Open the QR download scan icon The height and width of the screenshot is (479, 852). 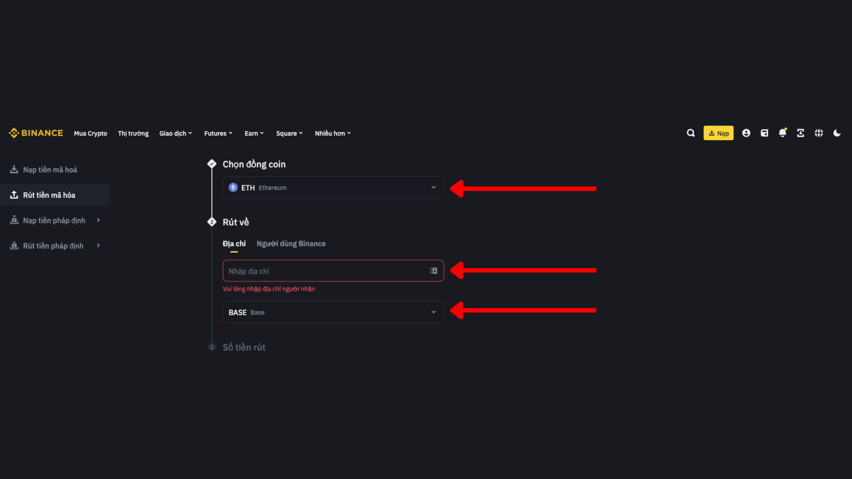pos(801,133)
